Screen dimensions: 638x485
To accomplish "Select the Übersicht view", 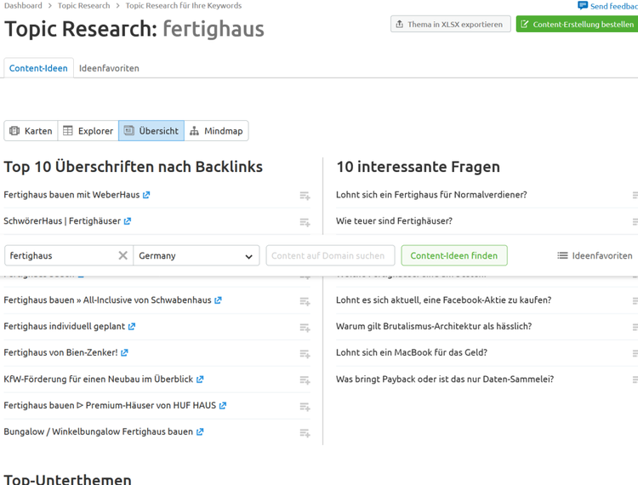I will (151, 131).
